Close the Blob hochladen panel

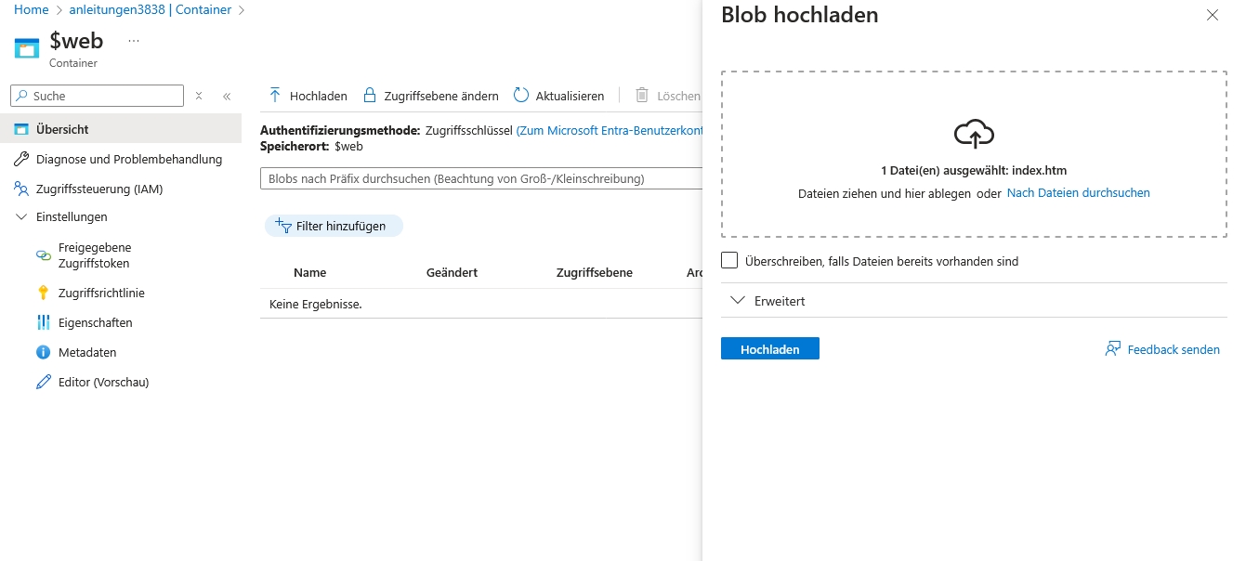click(x=1212, y=15)
